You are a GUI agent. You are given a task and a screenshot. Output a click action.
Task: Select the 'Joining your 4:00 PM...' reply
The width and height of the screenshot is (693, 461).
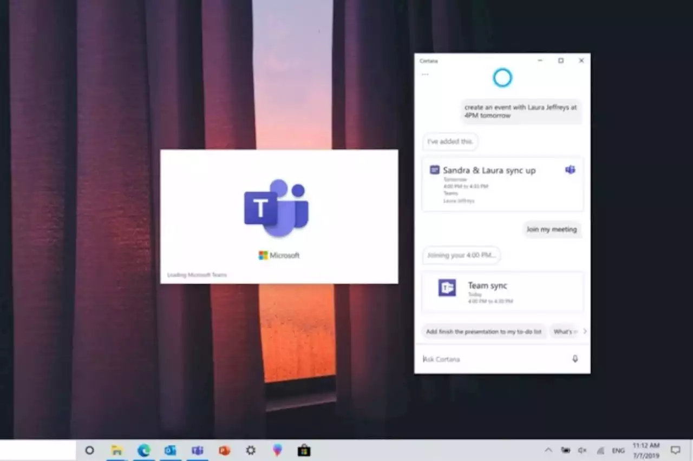[461, 255]
